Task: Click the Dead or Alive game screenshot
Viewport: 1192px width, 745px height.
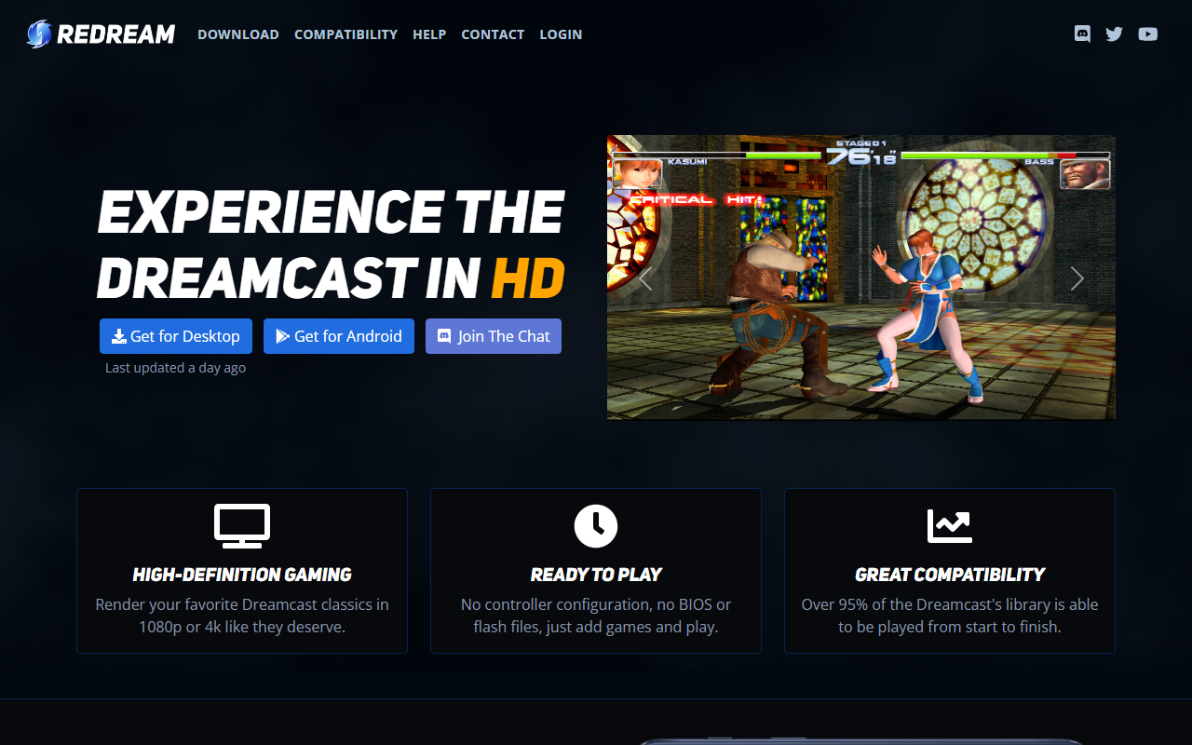Action: [x=861, y=278]
